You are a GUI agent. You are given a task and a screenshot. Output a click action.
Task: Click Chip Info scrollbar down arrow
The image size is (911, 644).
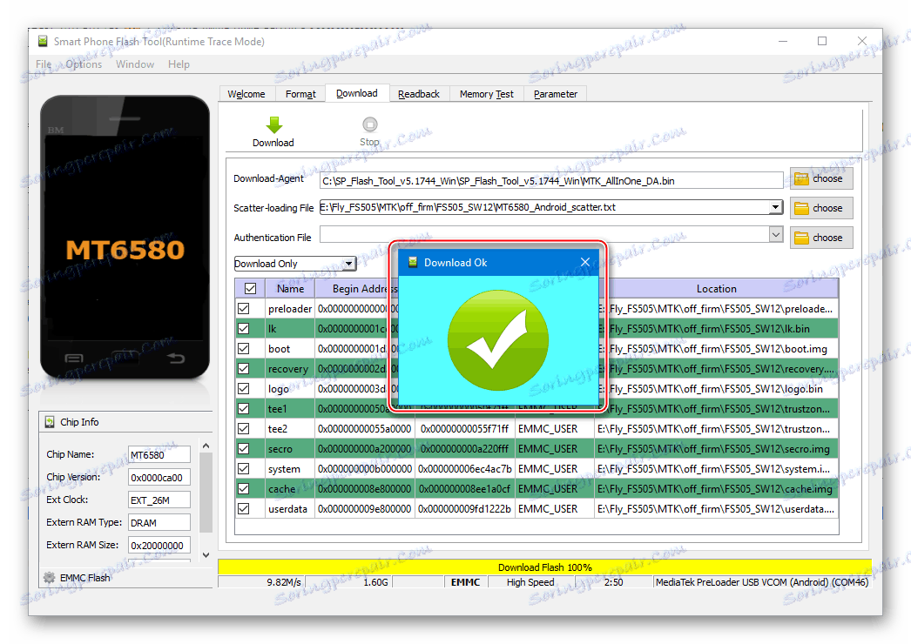(x=206, y=555)
